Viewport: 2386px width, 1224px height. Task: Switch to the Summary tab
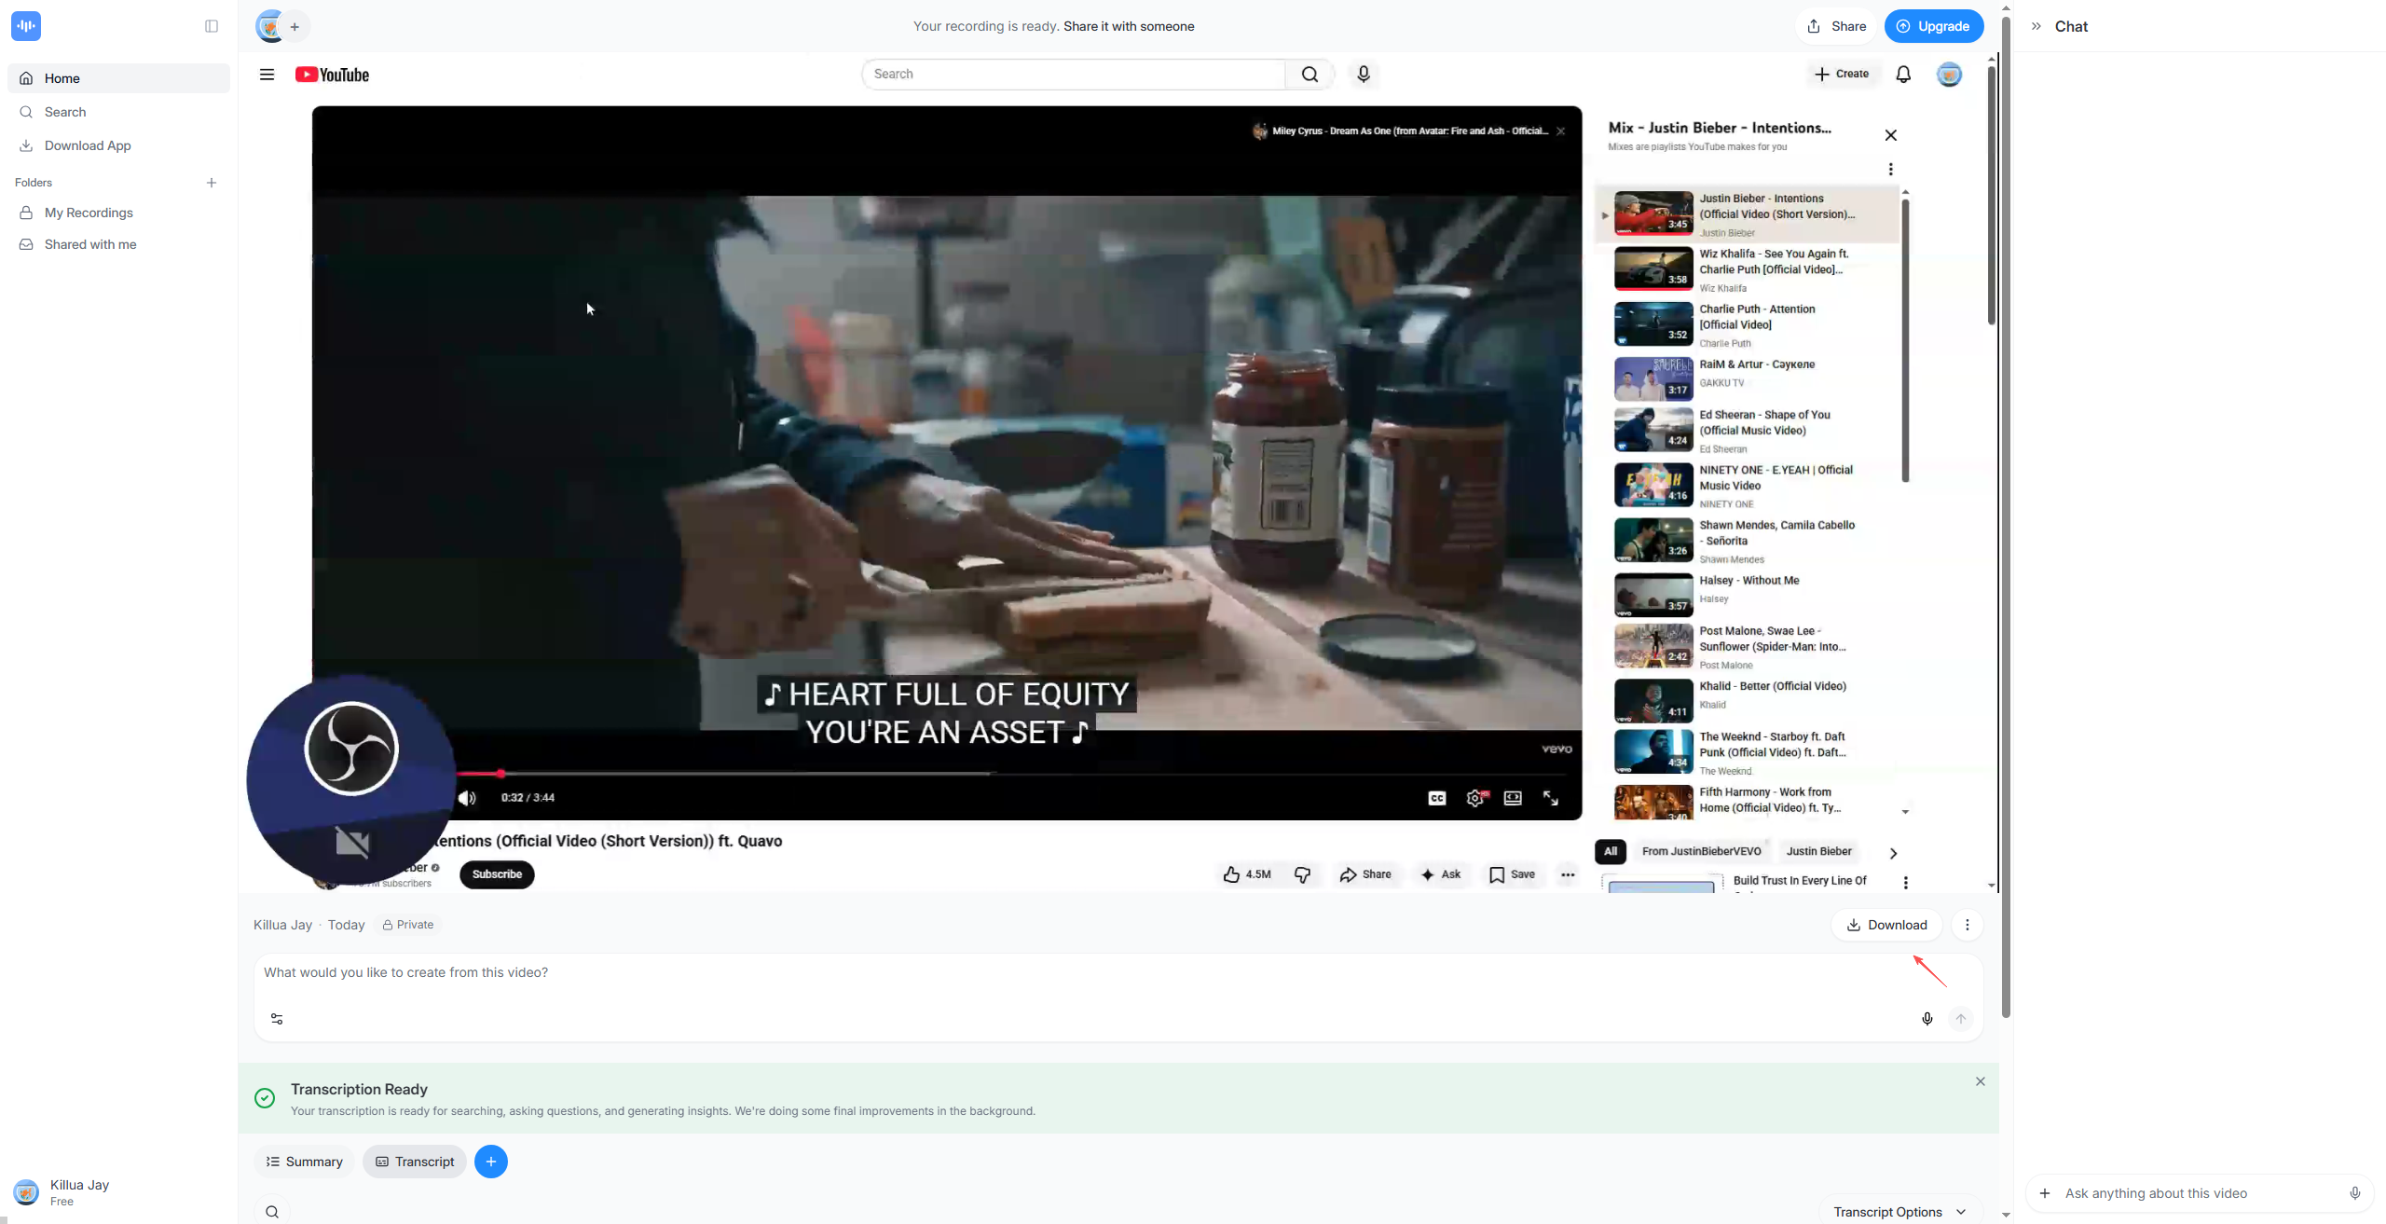tap(304, 1162)
